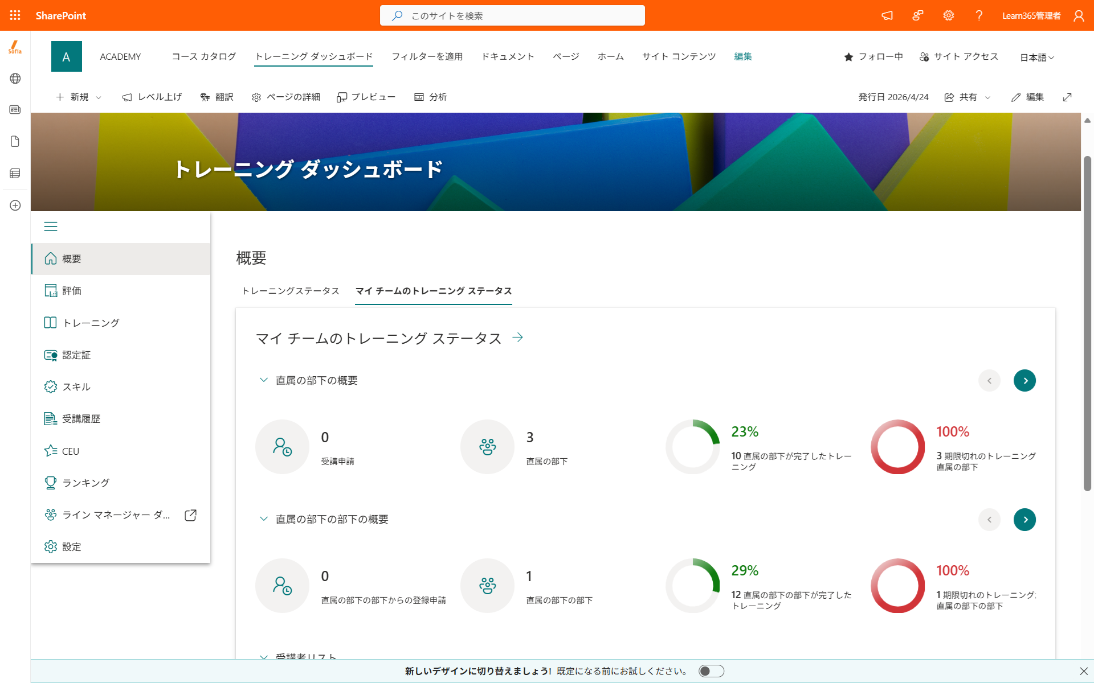Click the green 編集 navigation link

(x=743, y=56)
